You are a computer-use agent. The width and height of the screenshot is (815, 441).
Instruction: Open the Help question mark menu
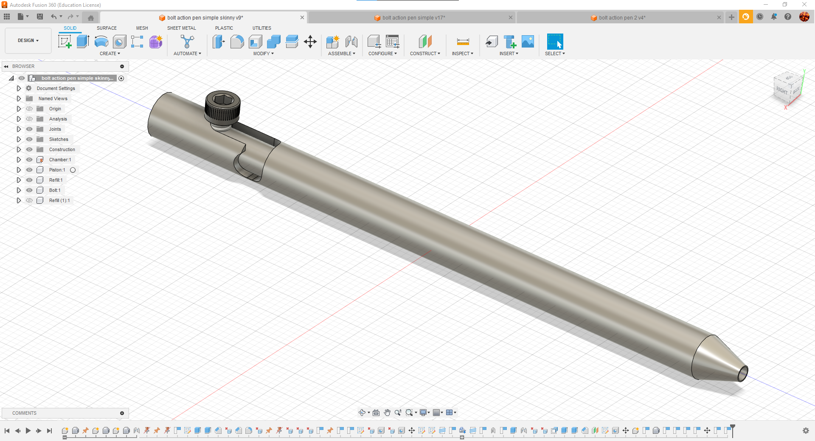[x=788, y=17]
